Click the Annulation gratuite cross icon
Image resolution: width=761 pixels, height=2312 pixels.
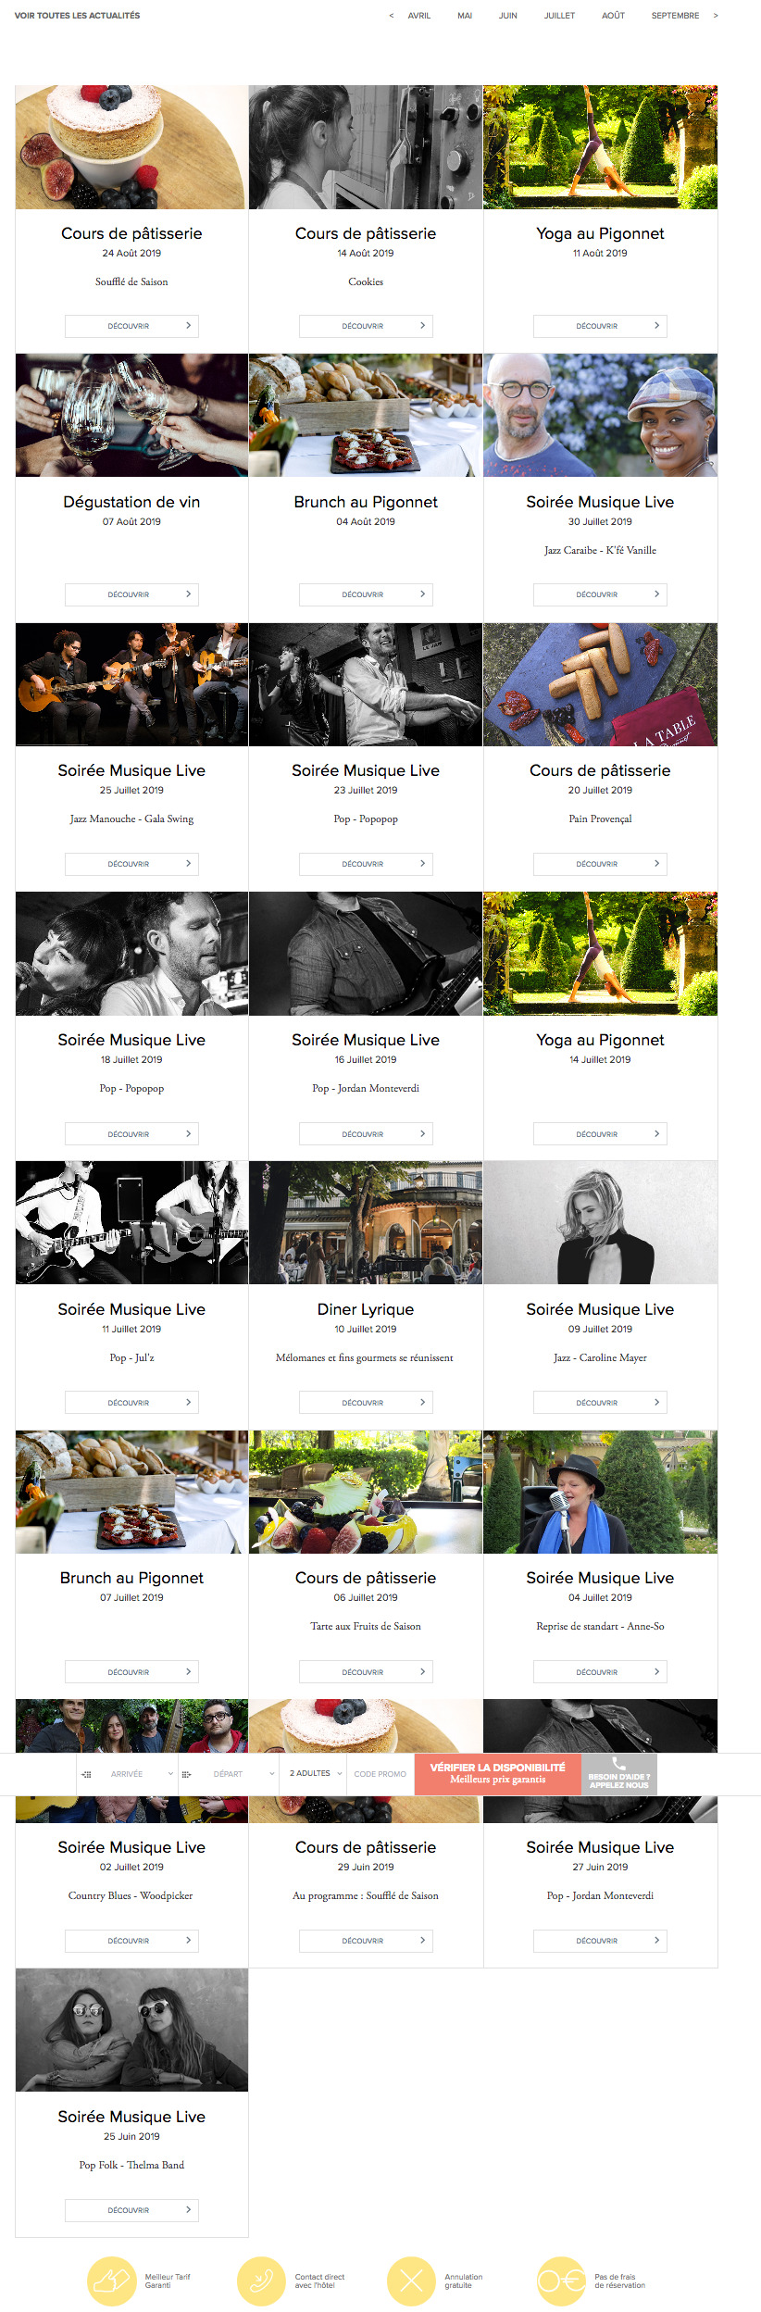pyautogui.click(x=411, y=2280)
